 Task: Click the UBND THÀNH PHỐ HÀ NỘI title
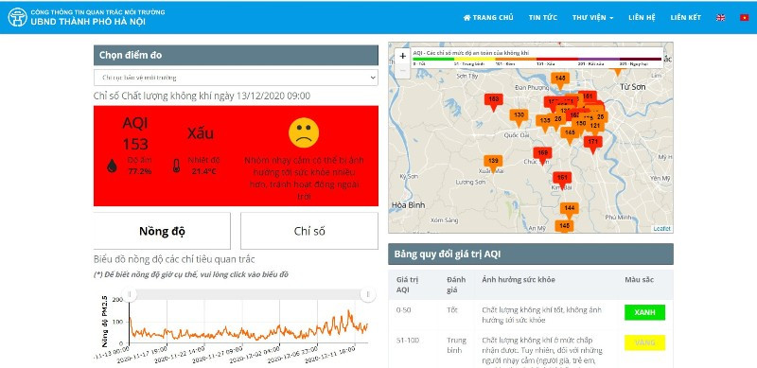(88, 22)
